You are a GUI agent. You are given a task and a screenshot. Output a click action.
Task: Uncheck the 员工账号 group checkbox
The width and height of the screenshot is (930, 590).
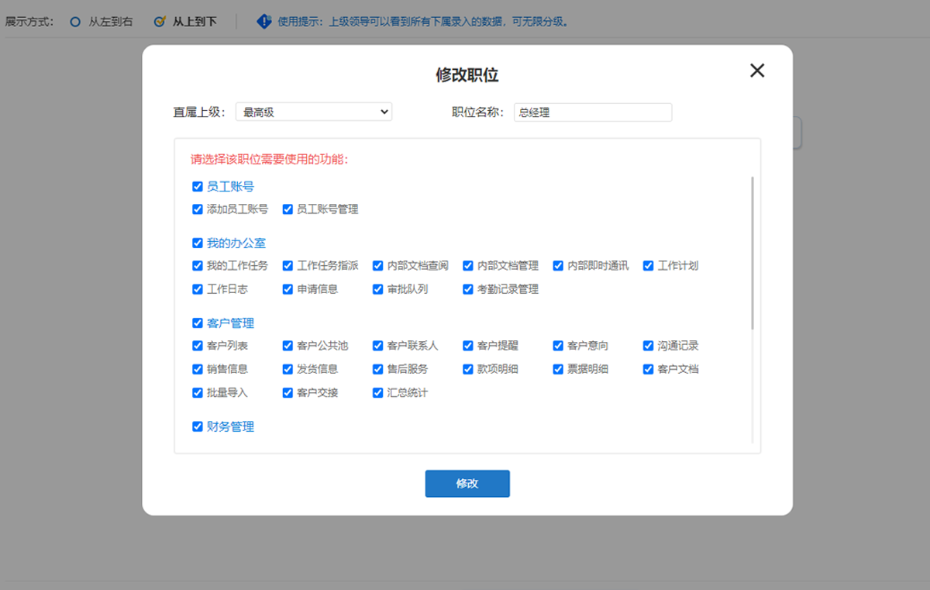click(198, 187)
